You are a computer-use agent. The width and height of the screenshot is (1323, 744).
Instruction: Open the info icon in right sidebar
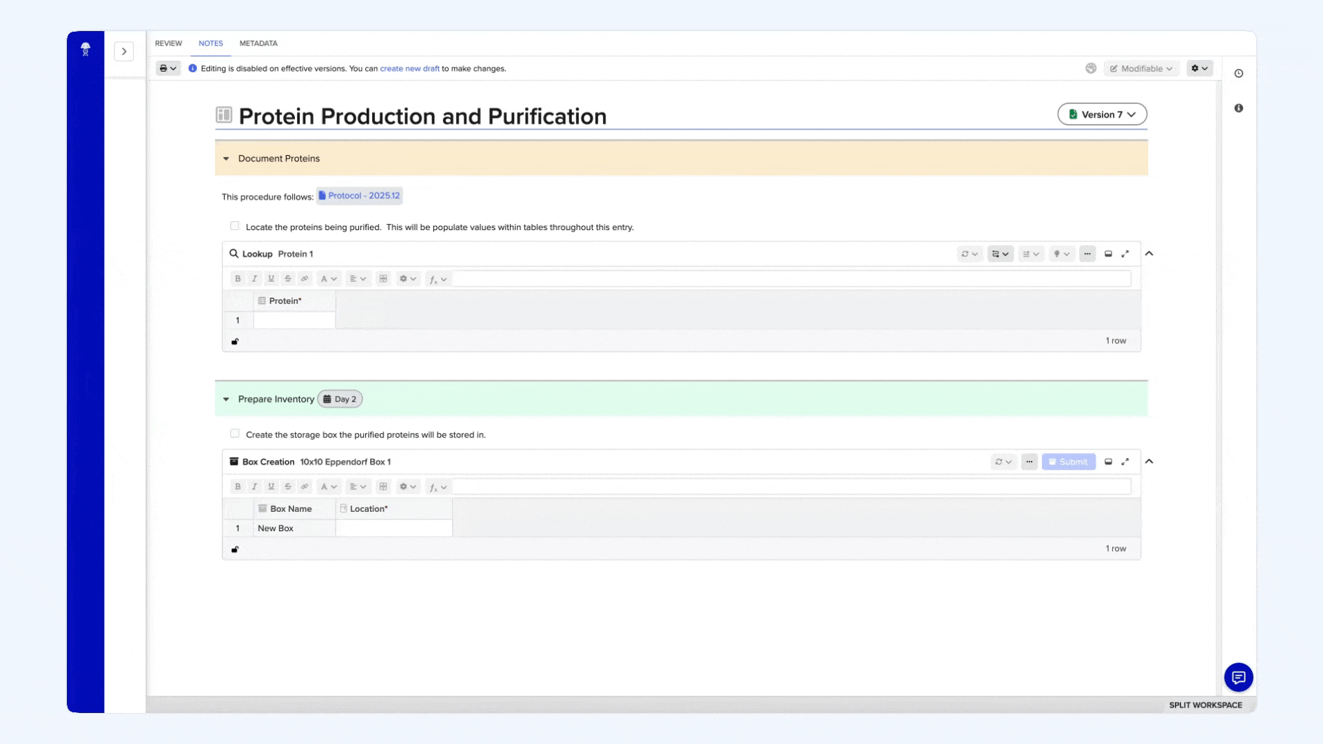(x=1239, y=108)
